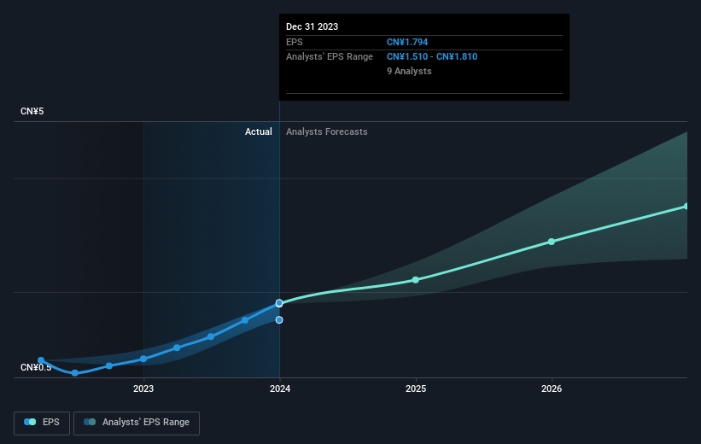Click the 2023 x-axis label

tap(143, 388)
